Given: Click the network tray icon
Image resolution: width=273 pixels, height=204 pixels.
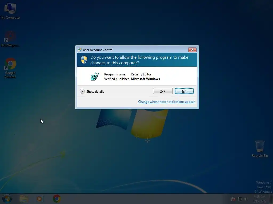Looking at the screenshot, I should pyautogui.click(x=240, y=199).
